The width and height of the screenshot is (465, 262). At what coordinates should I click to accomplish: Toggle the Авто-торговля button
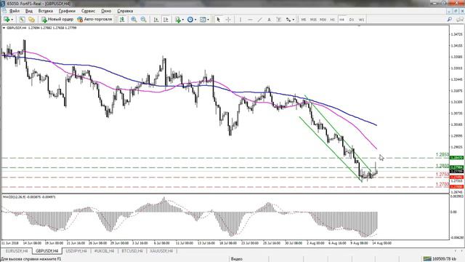94,20
